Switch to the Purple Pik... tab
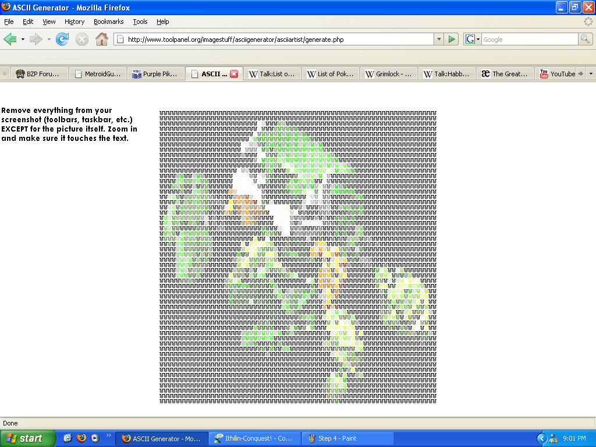The image size is (596, 447). coord(155,74)
